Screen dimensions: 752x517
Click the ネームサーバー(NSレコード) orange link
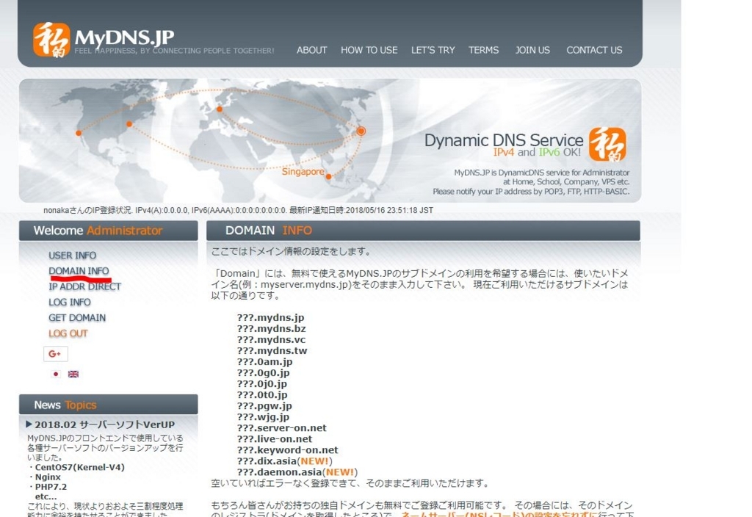[x=499, y=513]
